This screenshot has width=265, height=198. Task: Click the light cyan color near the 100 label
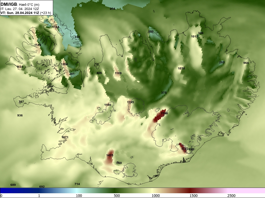pos(77,190)
